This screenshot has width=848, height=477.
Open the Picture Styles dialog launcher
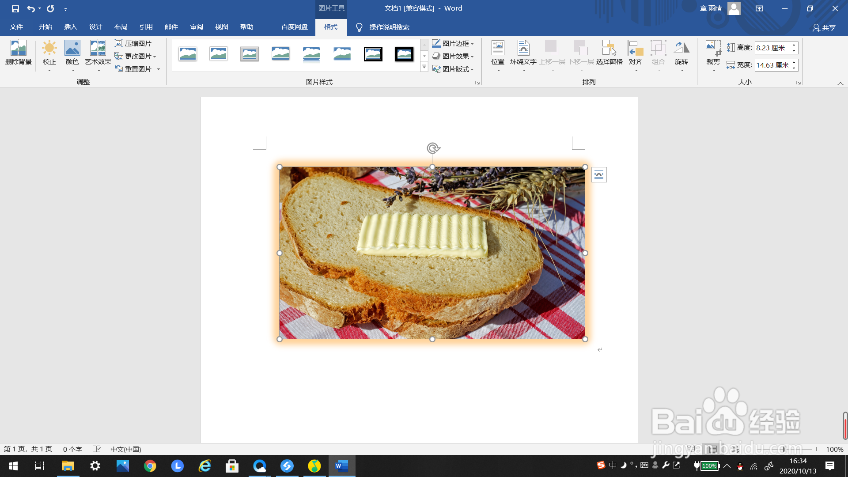pyautogui.click(x=477, y=83)
